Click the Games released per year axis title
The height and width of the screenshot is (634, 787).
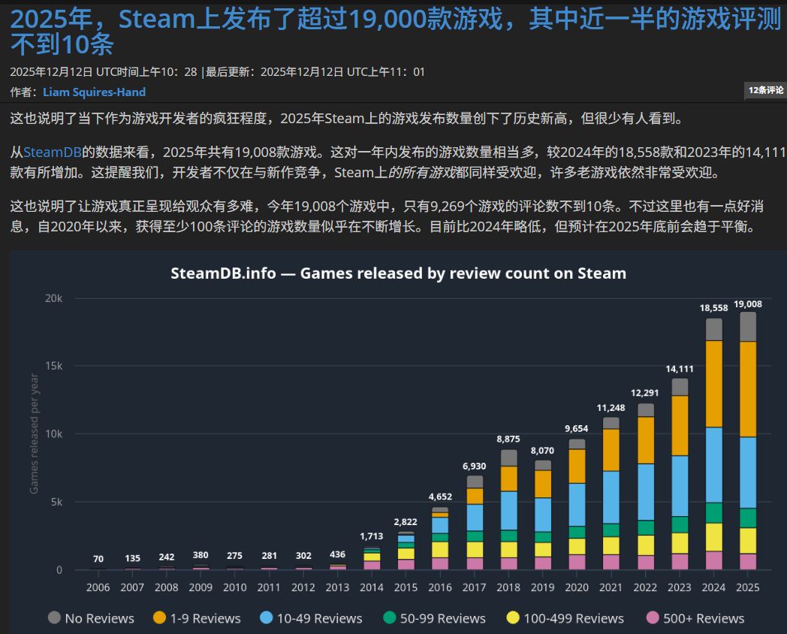tap(34, 433)
